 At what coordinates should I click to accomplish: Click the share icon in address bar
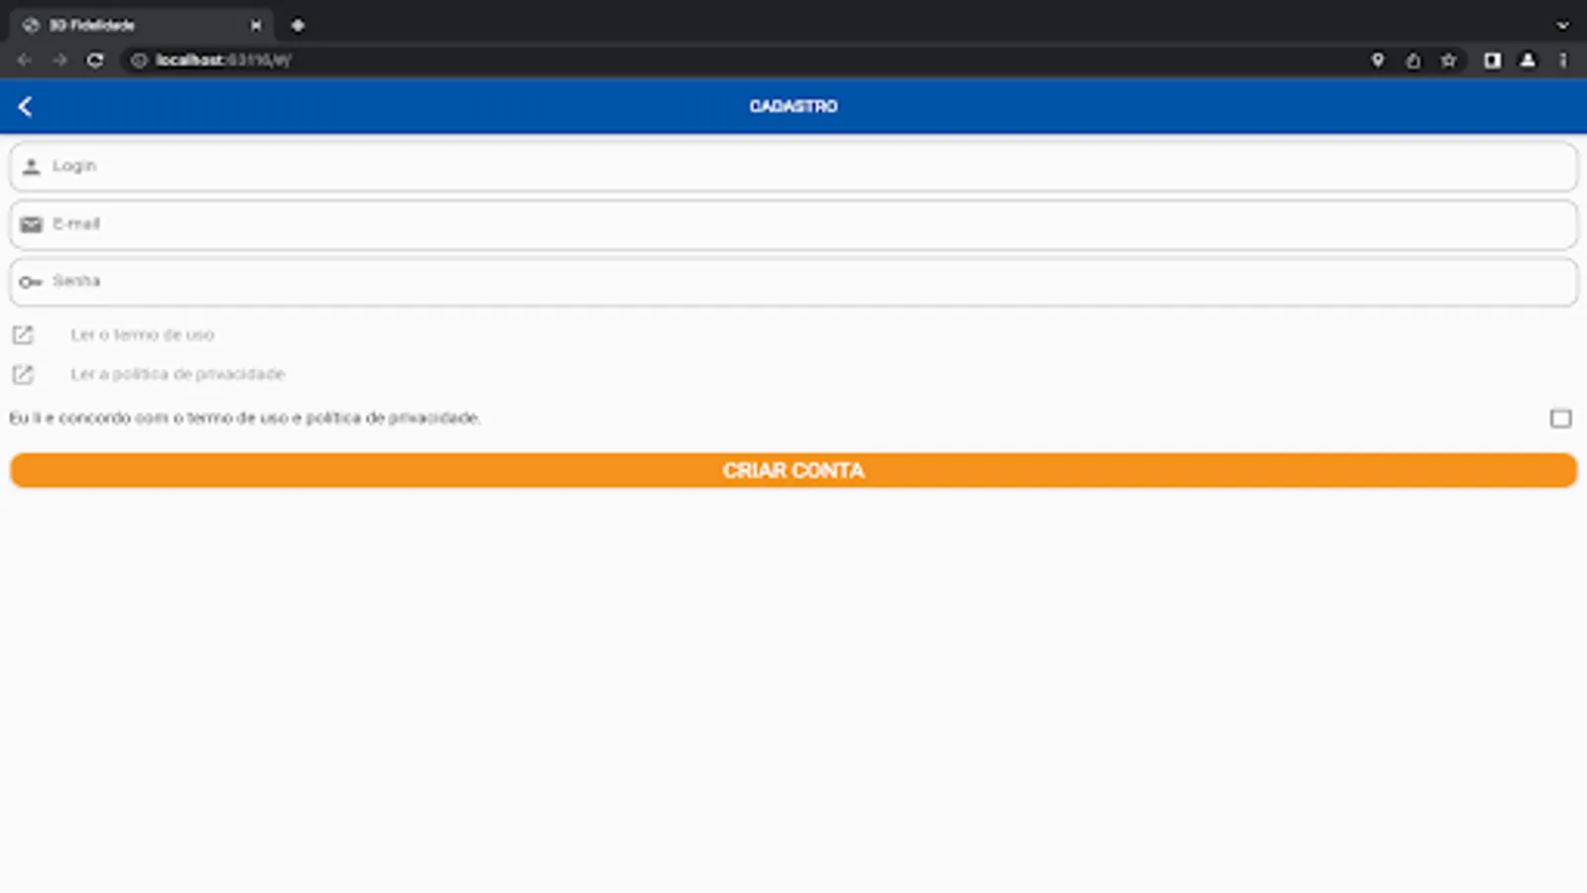(1412, 61)
